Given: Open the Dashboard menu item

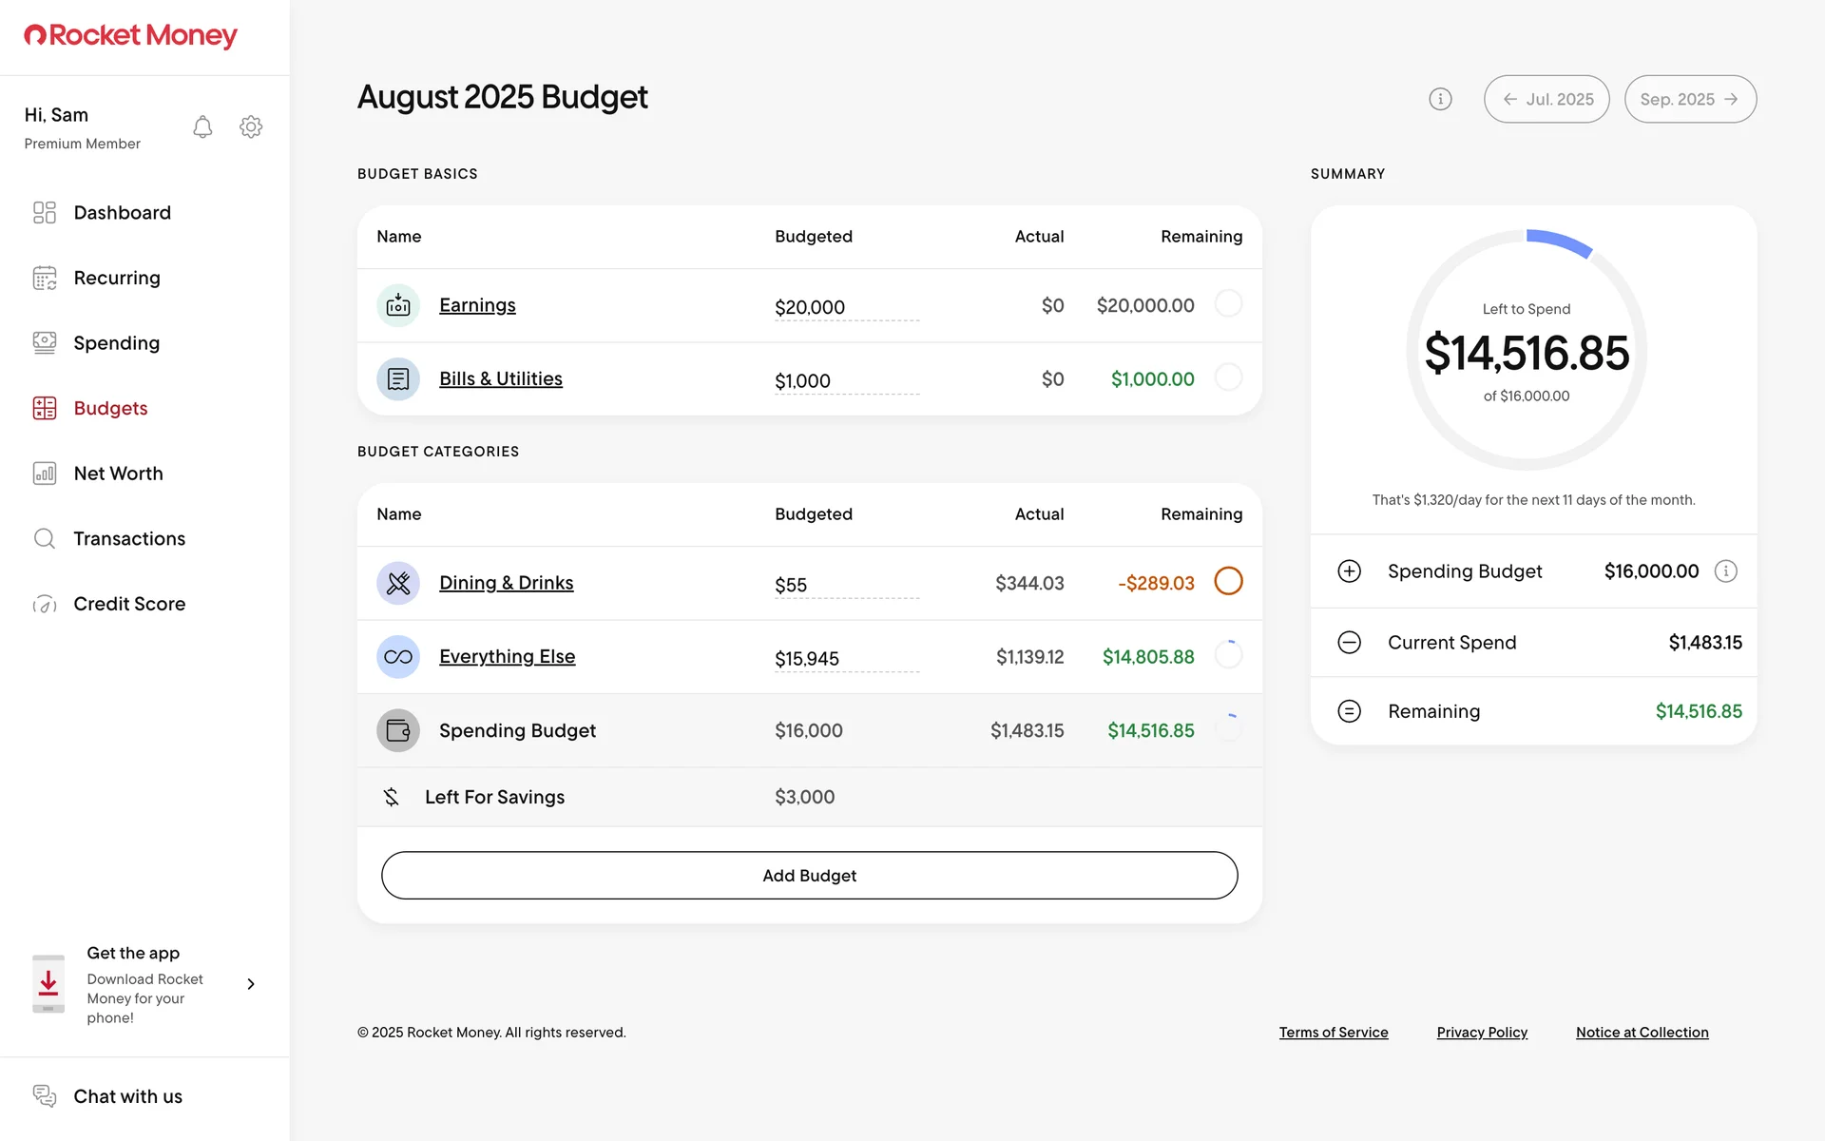Looking at the screenshot, I should tap(122, 213).
